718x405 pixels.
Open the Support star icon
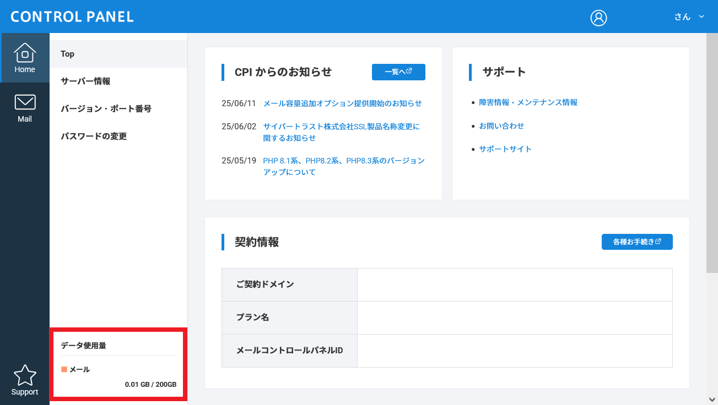point(25,375)
